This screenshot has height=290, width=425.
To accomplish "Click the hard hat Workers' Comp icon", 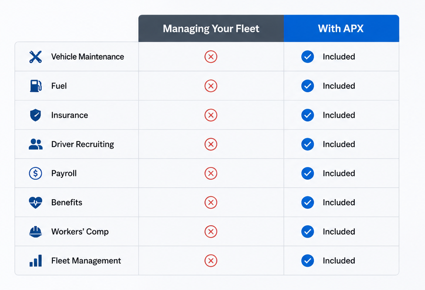I will click(35, 232).
